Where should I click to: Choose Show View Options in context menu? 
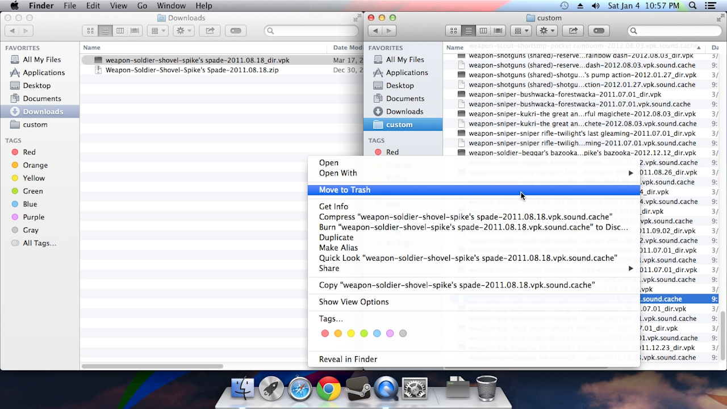click(474, 302)
